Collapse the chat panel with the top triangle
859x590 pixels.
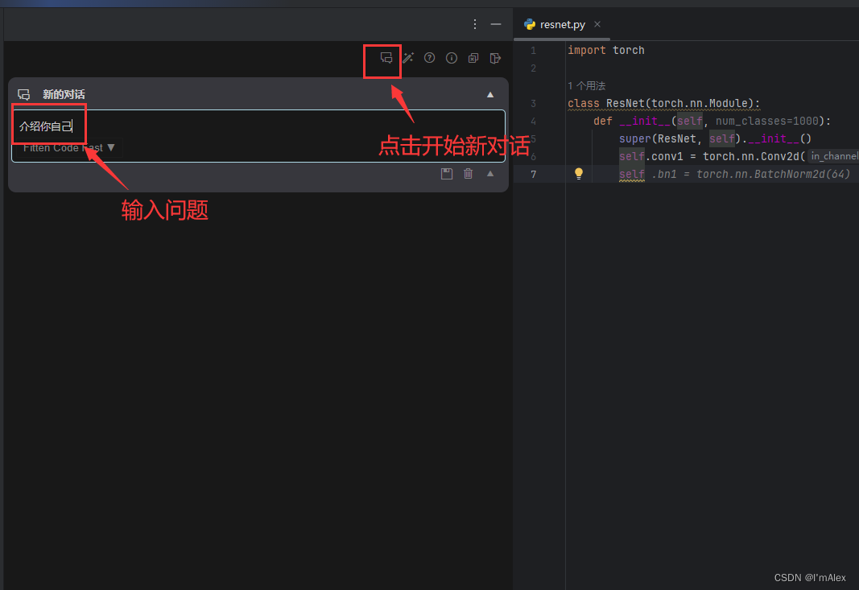[x=489, y=94]
